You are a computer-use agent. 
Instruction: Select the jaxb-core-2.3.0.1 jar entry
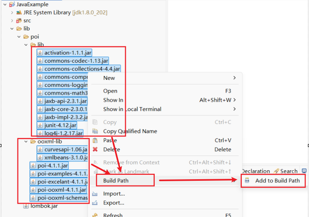coord(62,109)
